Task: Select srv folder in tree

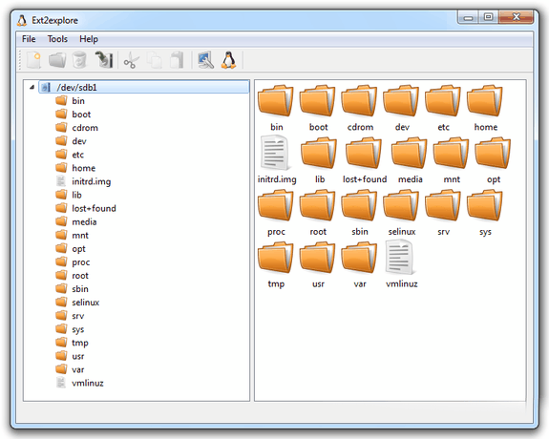Action: pos(70,316)
